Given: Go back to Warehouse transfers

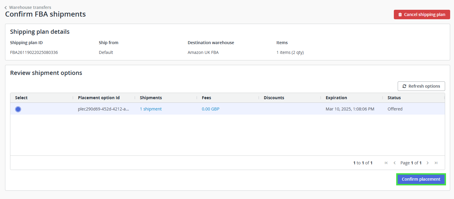Looking at the screenshot, I should [30, 7].
